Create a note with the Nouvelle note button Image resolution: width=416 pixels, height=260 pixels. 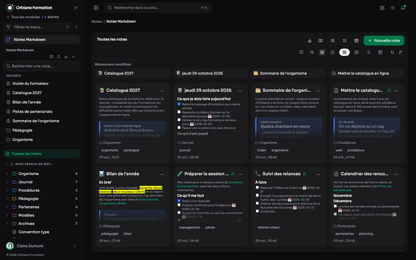tap(384, 41)
